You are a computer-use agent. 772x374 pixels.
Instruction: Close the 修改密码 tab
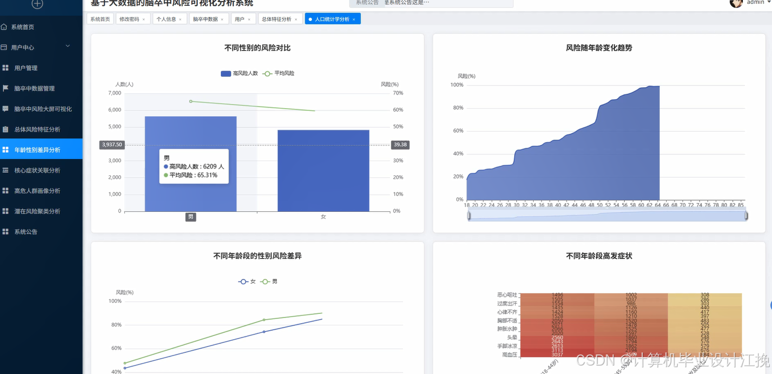(143, 20)
